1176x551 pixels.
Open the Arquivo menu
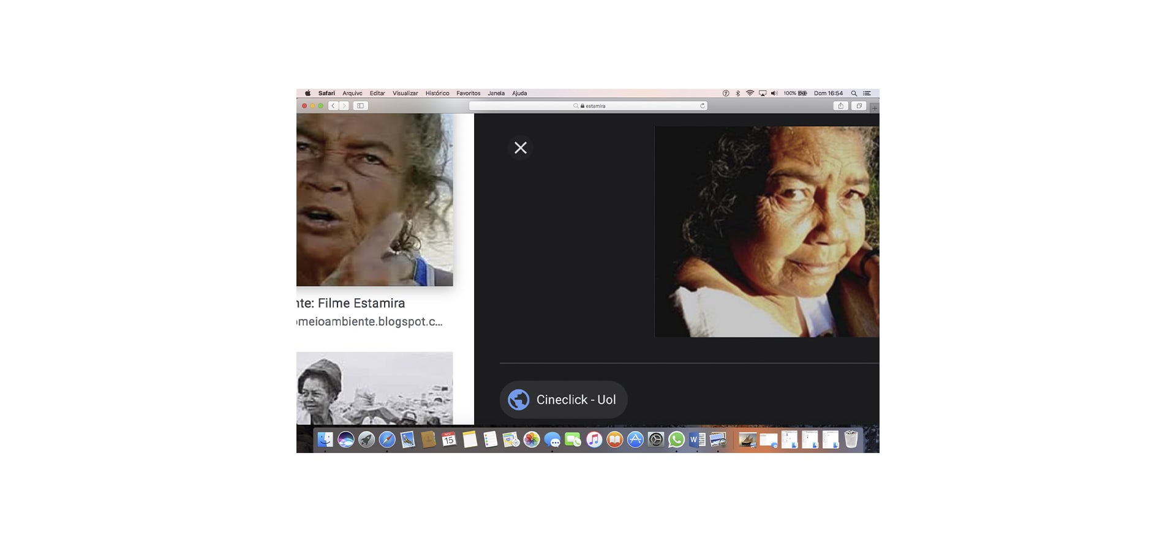(352, 93)
